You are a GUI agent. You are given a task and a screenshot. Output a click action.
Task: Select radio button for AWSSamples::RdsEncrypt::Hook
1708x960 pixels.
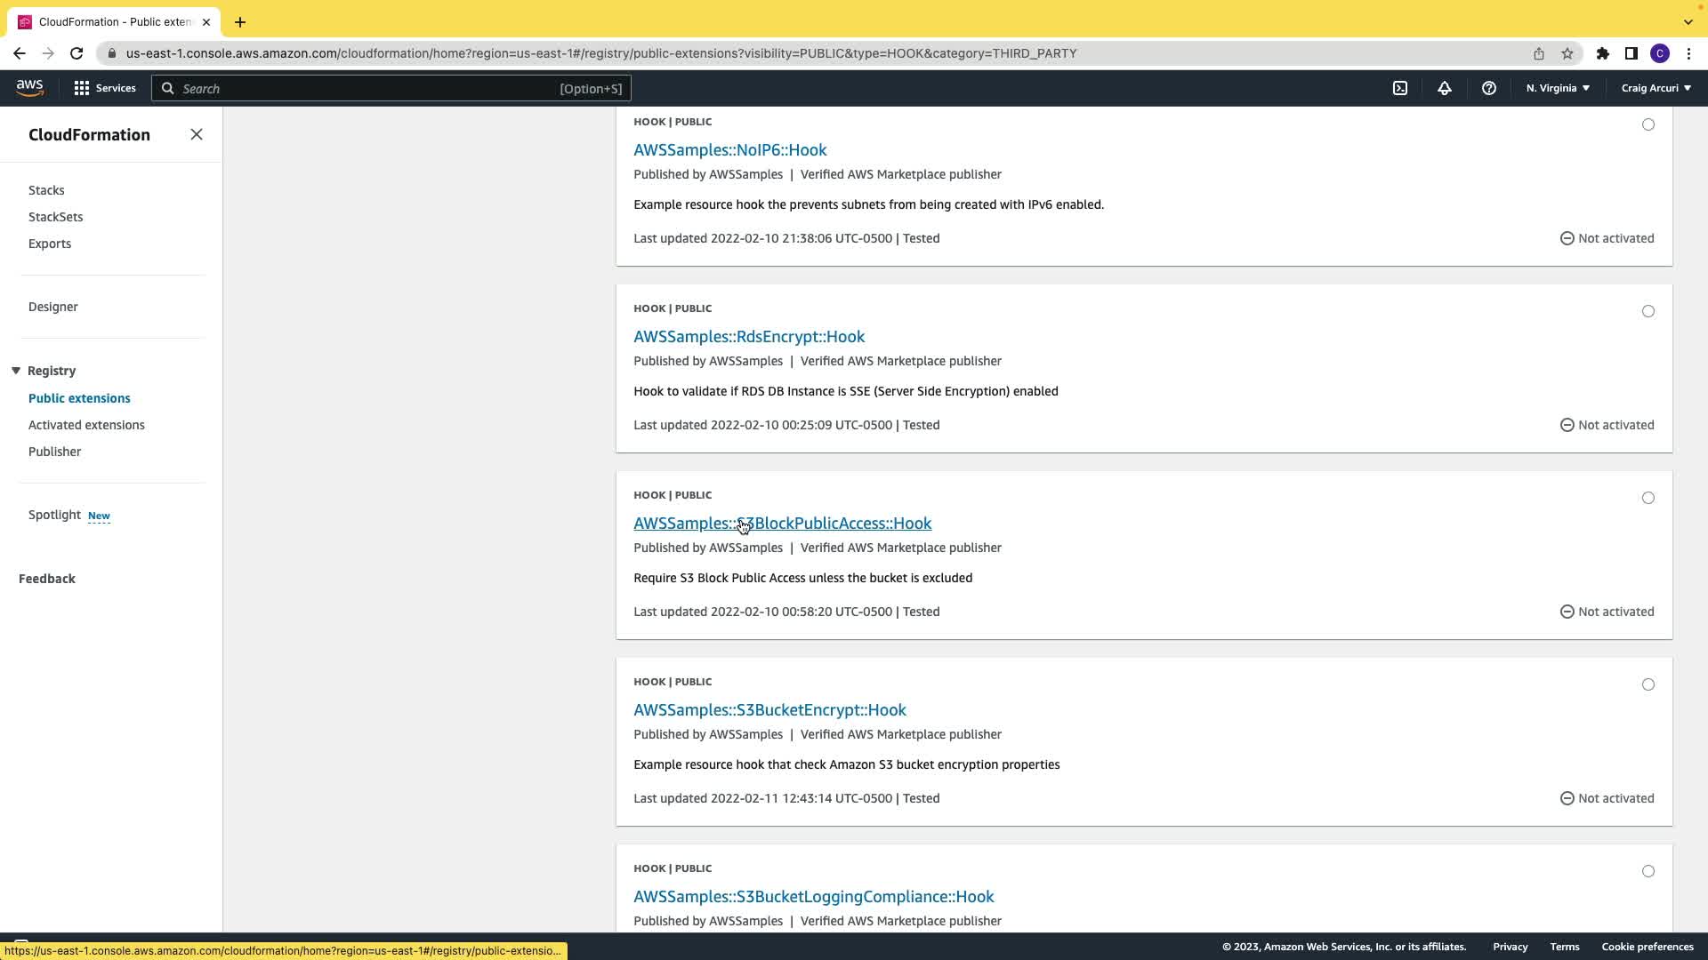(x=1648, y=311)
